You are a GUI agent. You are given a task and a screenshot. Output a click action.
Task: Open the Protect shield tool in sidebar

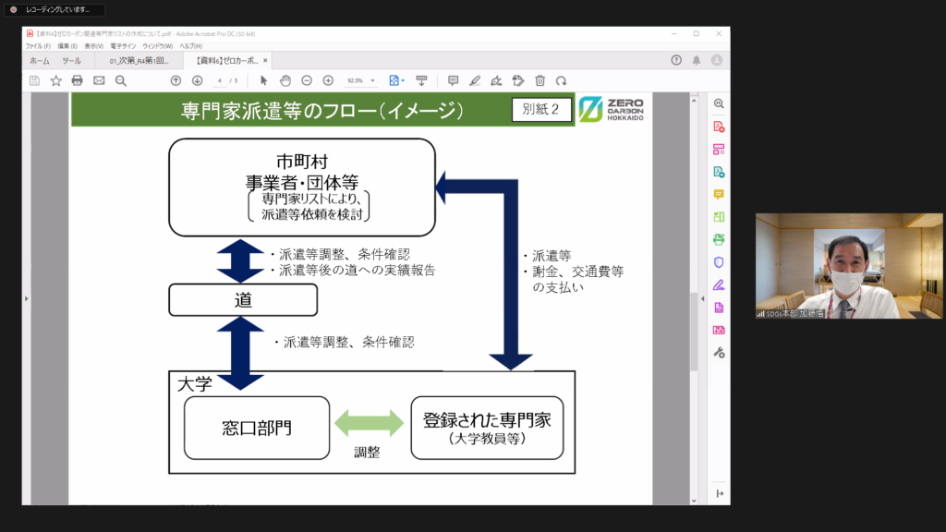pos(719,262)
